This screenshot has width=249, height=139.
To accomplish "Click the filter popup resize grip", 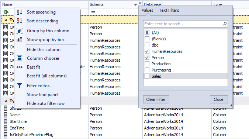I will 231,106.
